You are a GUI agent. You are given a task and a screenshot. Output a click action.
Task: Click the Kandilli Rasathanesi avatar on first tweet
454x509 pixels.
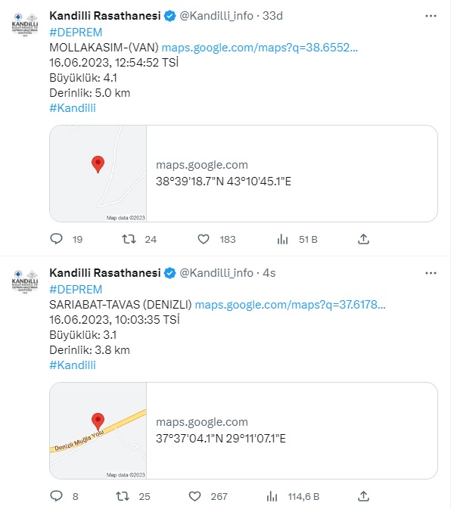coord(25,24)
